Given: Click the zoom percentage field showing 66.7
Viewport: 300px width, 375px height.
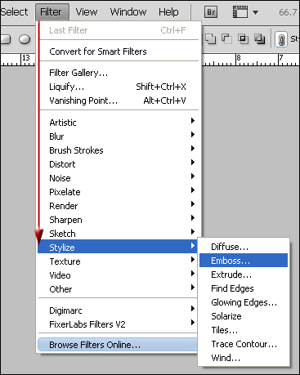Looking at the screenshot, I should pos(288,12).
